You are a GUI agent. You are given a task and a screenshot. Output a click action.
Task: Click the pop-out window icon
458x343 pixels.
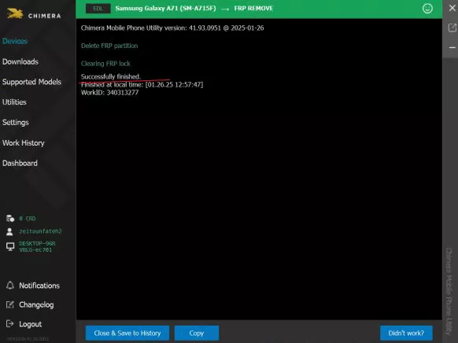tap(452, 28)
